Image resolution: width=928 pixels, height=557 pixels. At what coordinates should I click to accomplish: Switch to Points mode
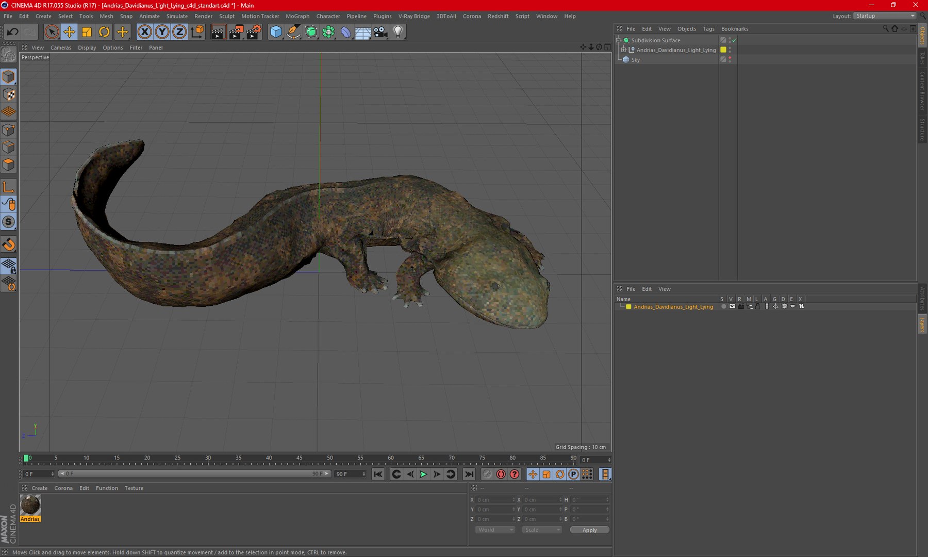(9, 129)
